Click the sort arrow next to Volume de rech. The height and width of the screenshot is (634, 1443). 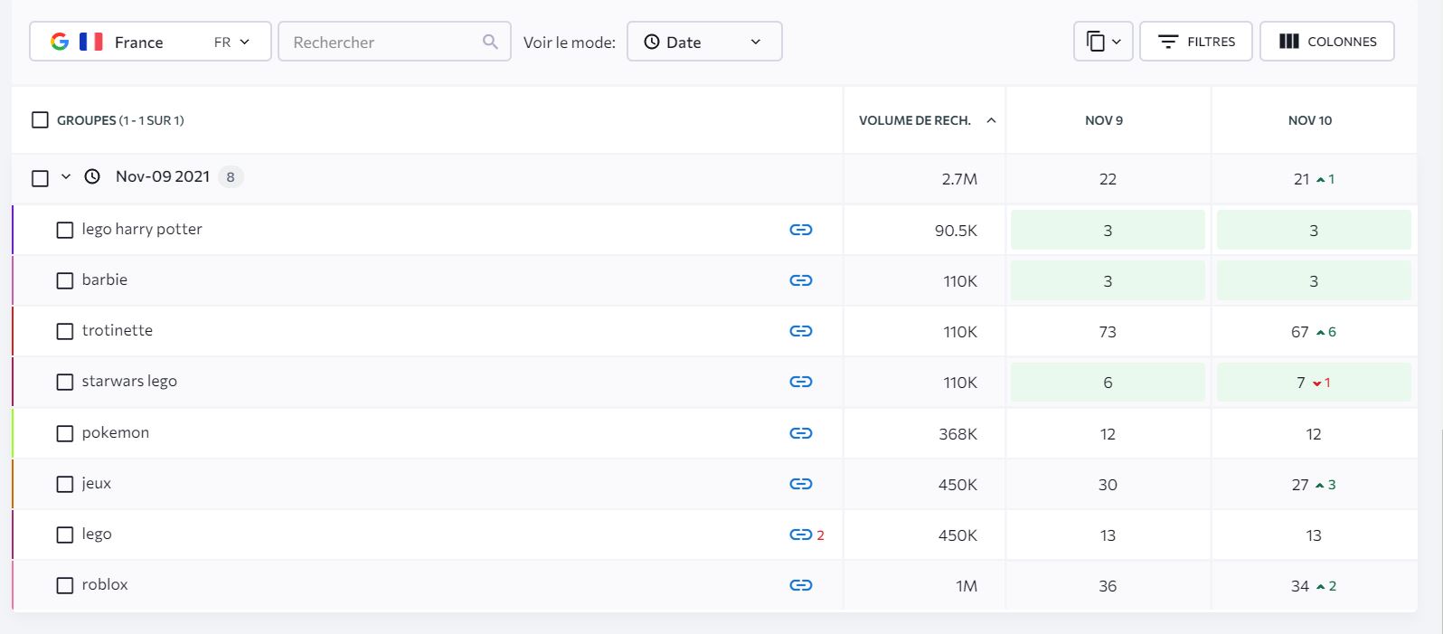click(991, 120)
